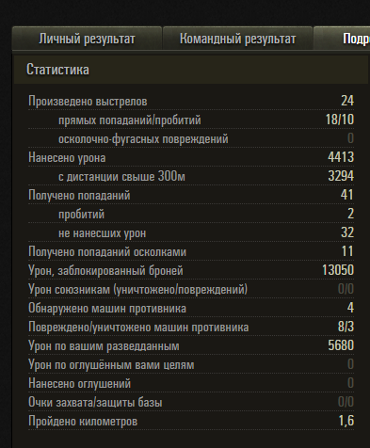Select the Пройдено километров label
This screenshot has width=370, height=448.
83,422
